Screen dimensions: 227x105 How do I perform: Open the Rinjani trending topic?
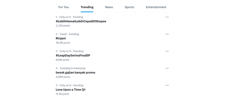pos(61,38)
